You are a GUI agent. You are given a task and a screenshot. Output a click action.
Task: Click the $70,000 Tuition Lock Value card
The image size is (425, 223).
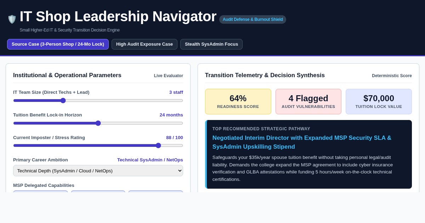click(x=379, y=102)
